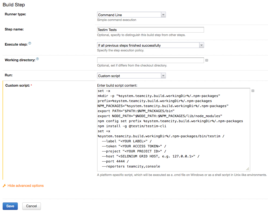Click the 'npm config set prefix' line

click(170, 121)
